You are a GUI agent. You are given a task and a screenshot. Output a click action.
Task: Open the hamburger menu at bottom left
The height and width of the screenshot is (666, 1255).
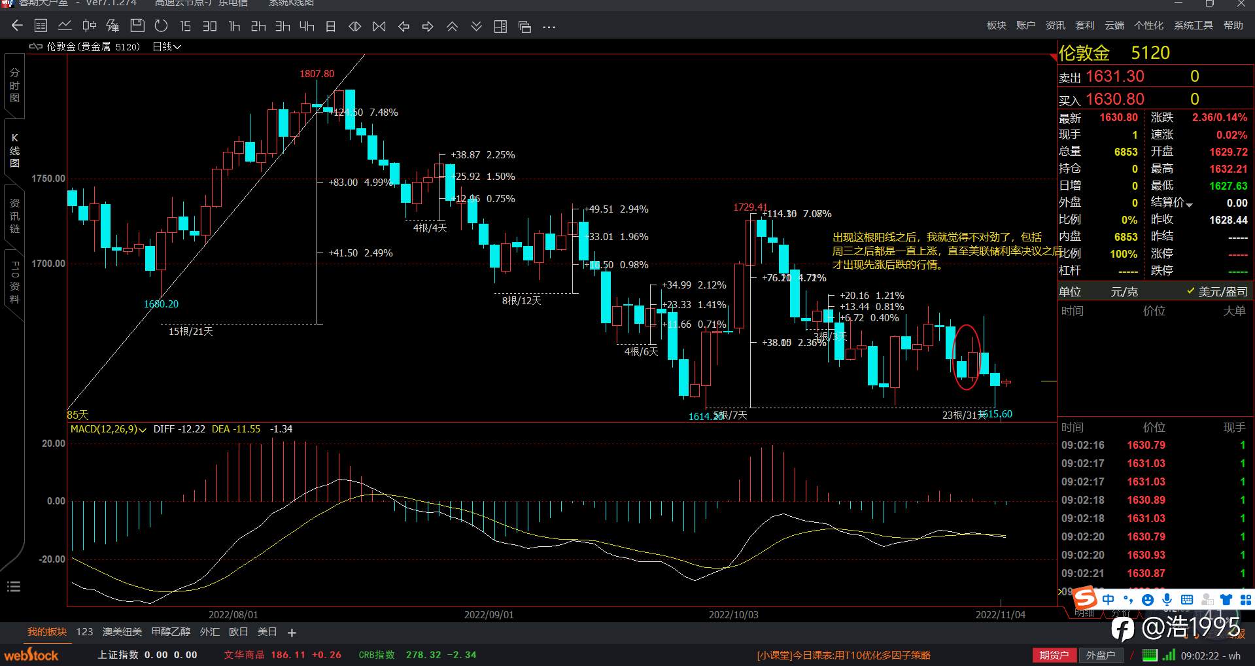click(14, 586)
